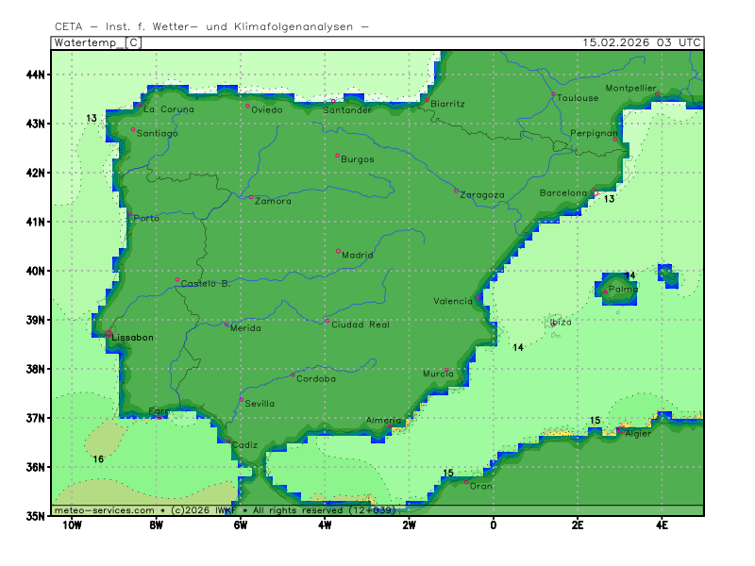
Task: Click the Zaragoza city marker
Action: 457,191
